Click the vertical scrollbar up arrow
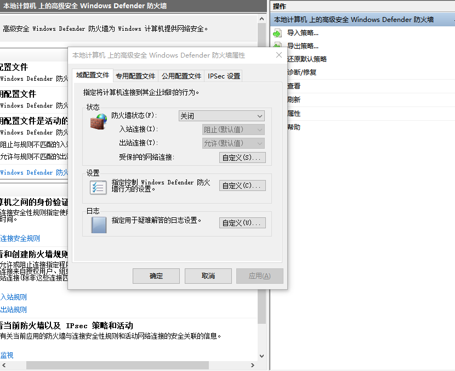The image size is (455, 371). [261, 19]
